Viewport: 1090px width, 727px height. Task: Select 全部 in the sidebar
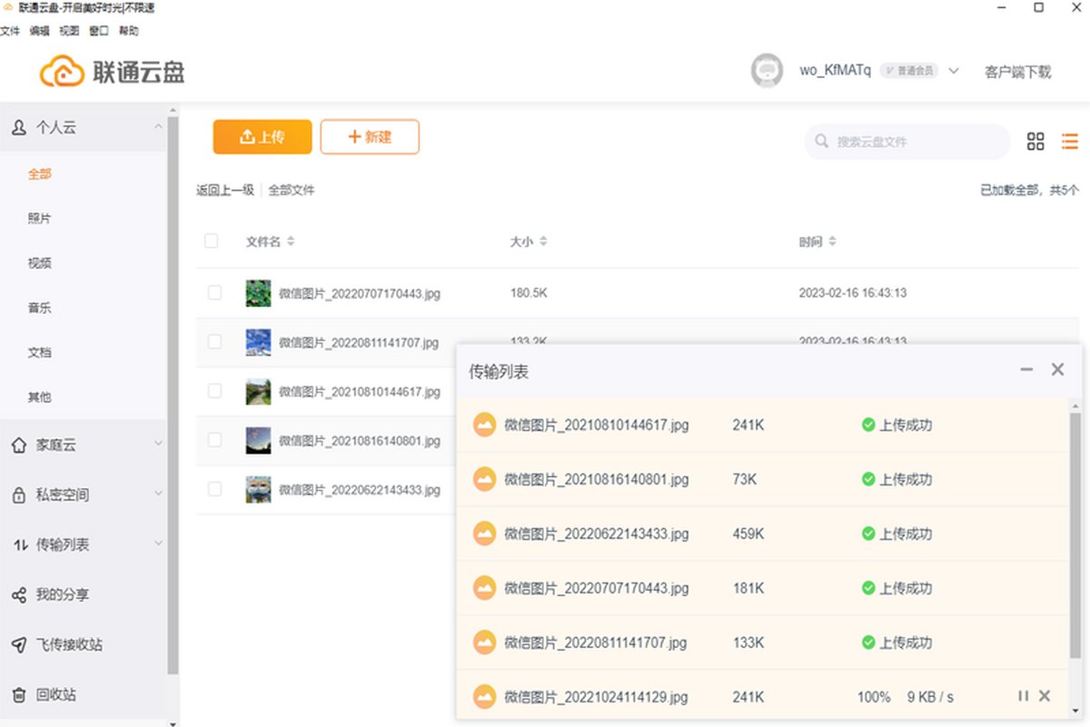(40, 174)
